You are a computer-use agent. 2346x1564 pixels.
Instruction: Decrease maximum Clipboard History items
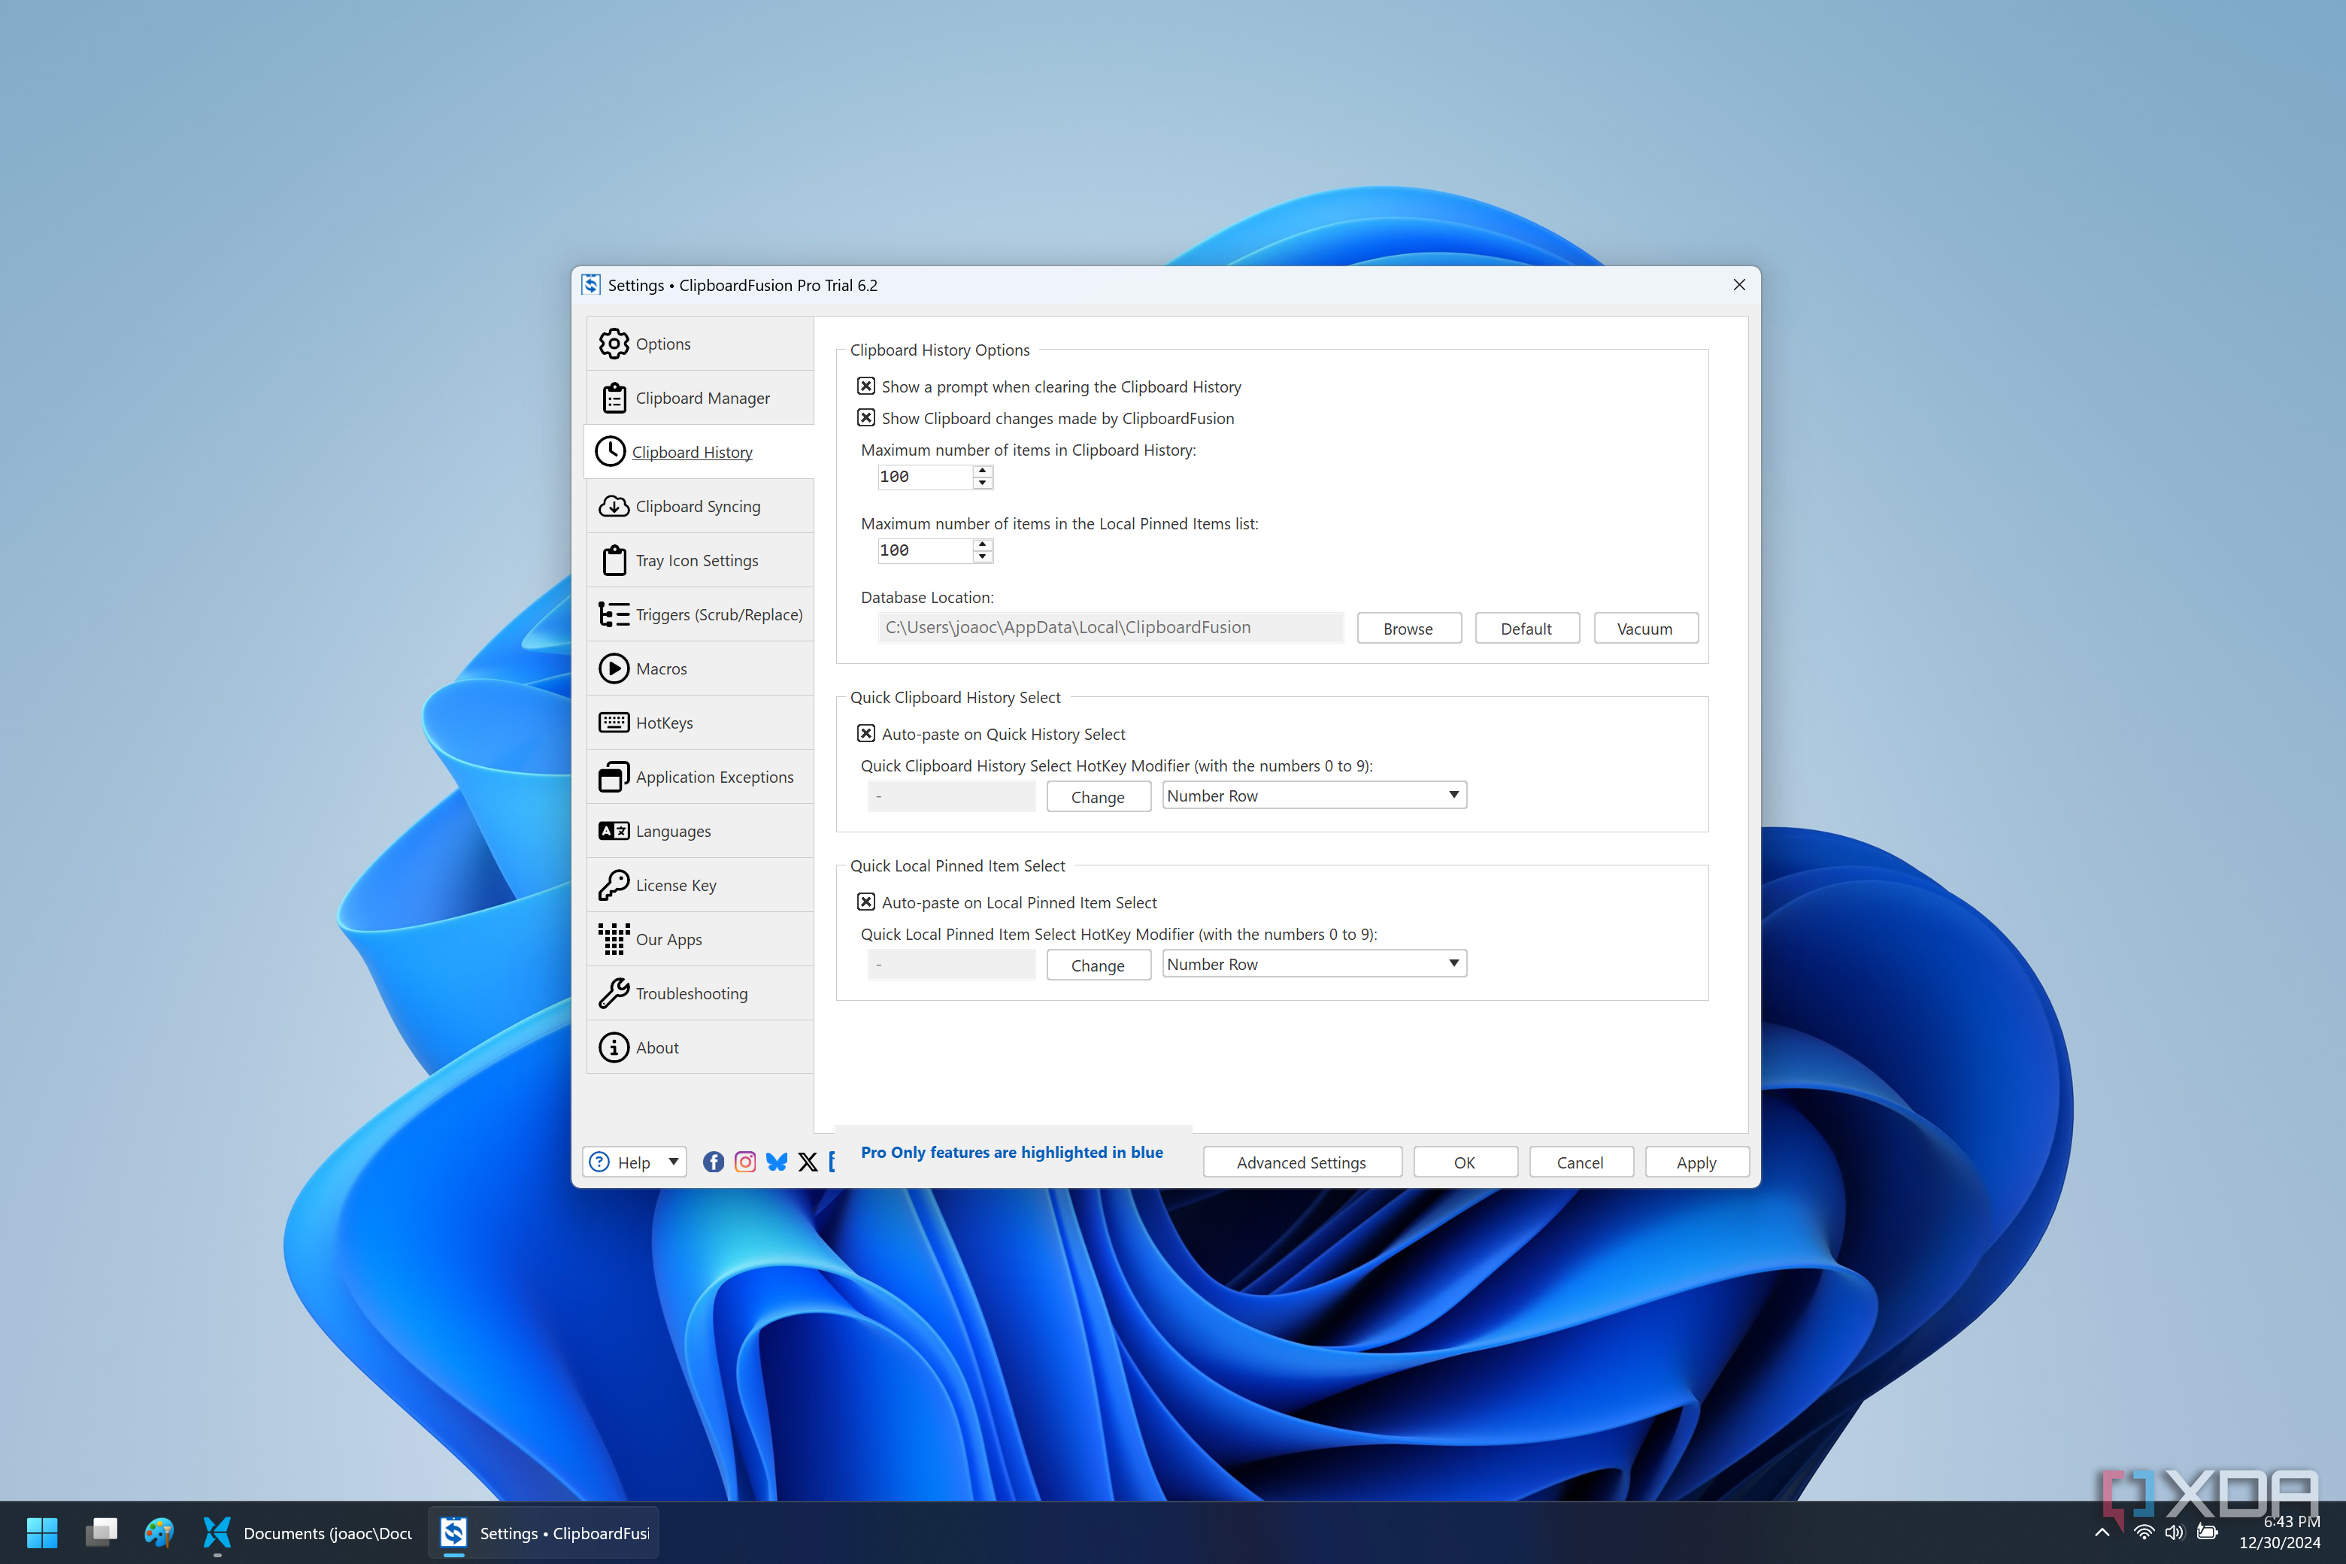click(x=983, y=483)
